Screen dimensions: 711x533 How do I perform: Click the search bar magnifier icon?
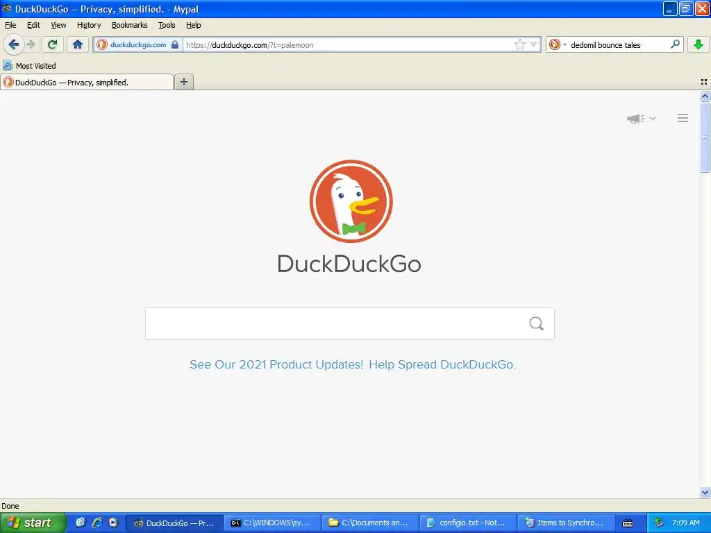[675, 44]
